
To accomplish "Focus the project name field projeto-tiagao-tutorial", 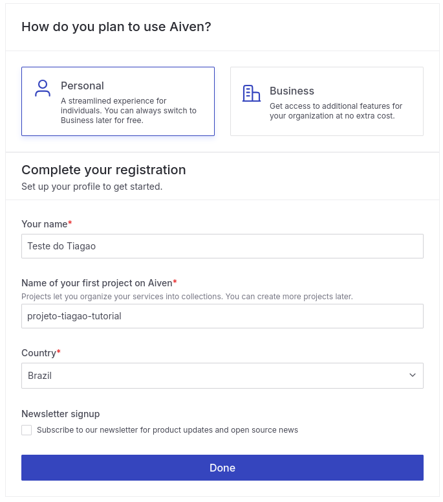I will pos(222,316).
